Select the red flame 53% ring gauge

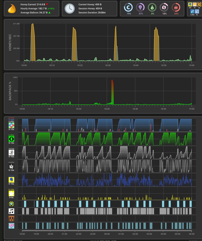click(176, 7)
